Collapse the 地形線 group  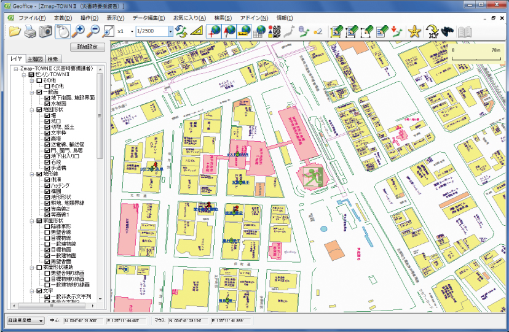click(x=32, y=174)
